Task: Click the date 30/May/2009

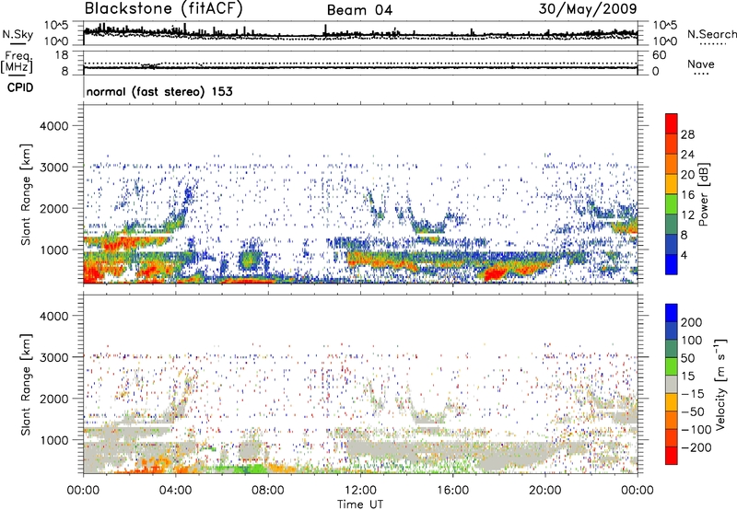Action: (588, 9)
